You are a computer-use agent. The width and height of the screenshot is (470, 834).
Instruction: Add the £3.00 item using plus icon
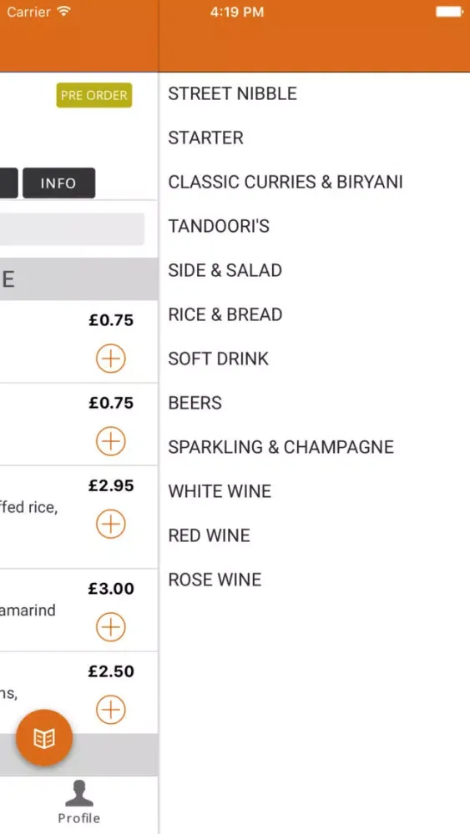pos(111,627)
